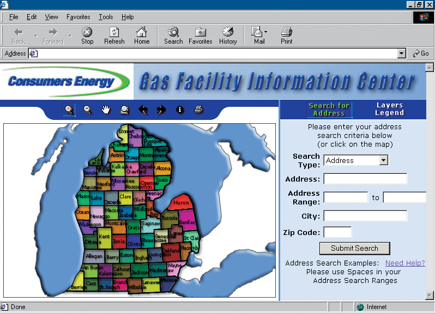This screenshot has height=314, width=435.
Task: Click the browser Print toolbar button
Action: pos(287,36)
